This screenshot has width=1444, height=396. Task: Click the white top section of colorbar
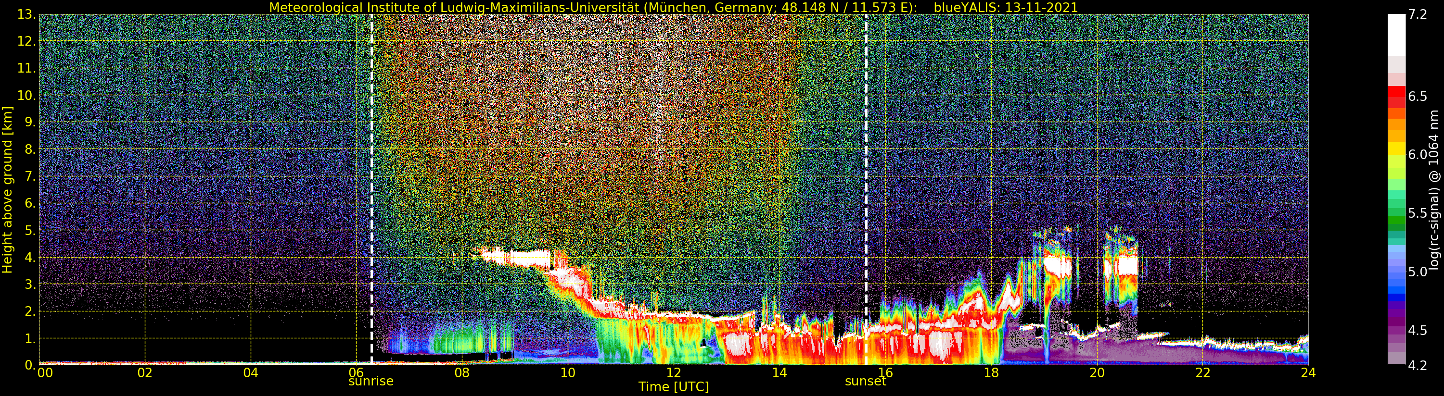coord(1396,34)
